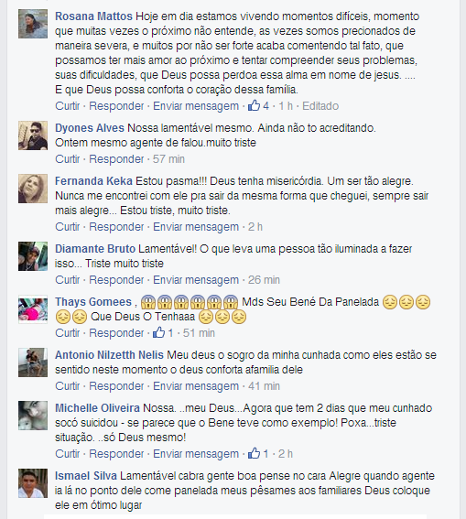Send message to Diamante Bruto
Screen dimensions: 466x519
point(196,280)
